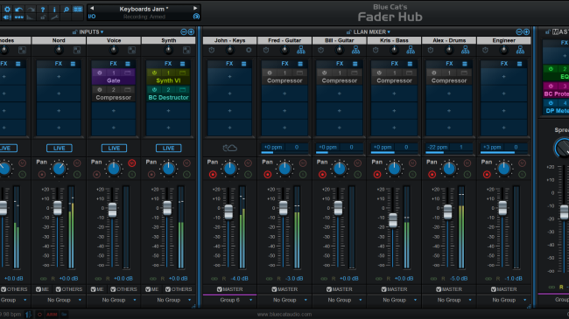The width and height of the screenshot is (569, 319).
Task: Open the help question mark icon
Action: (43, 9)
